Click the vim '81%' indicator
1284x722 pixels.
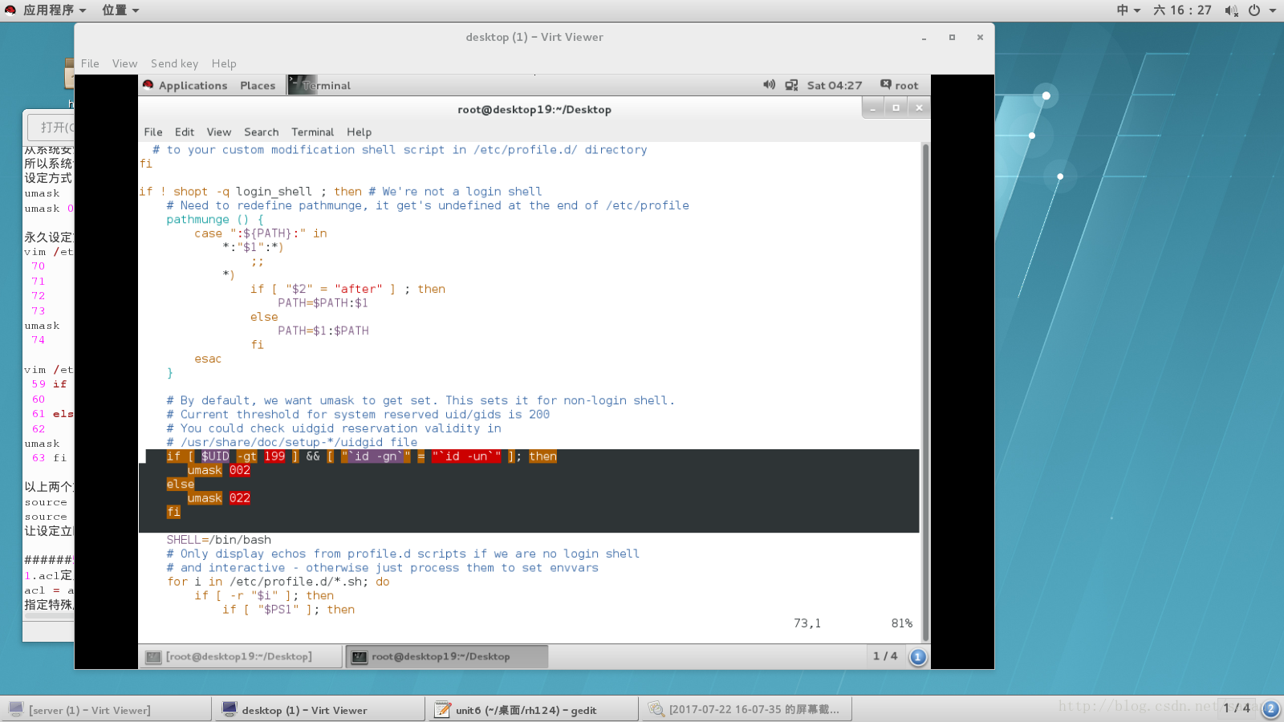pos(901,623)
